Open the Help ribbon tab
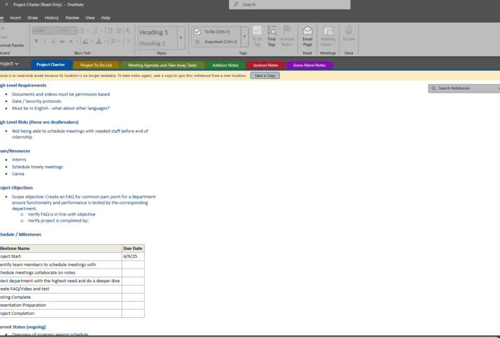Image resolution: width=500 pixels, height=338 pixels. pos(106,18)
